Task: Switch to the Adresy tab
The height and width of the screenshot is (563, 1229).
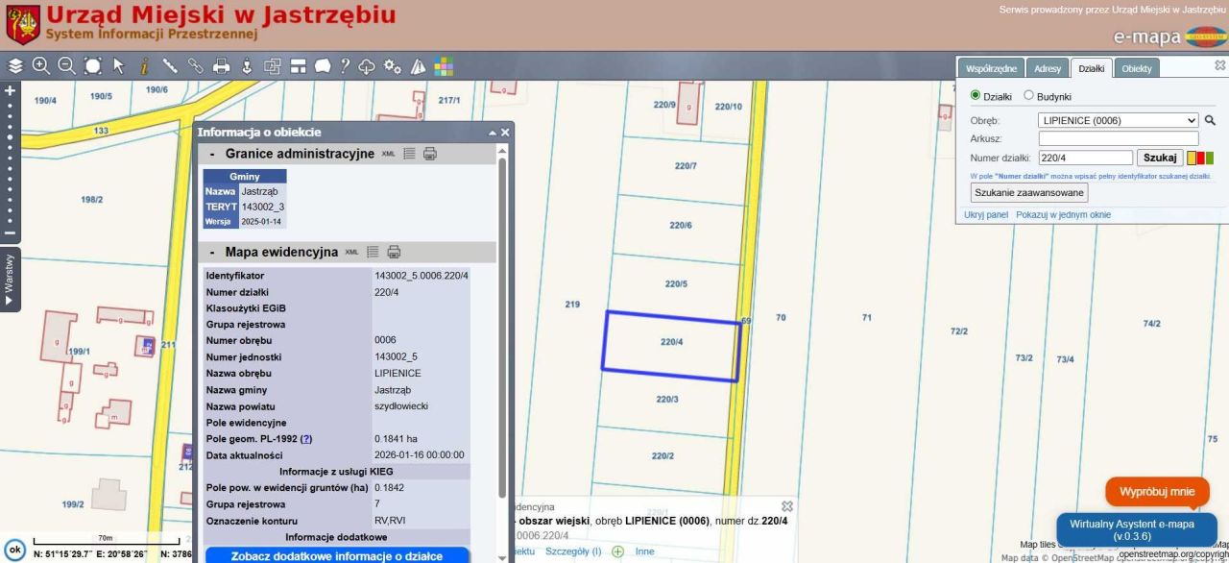Action: pyautogui.click(x=1048, y=68)
